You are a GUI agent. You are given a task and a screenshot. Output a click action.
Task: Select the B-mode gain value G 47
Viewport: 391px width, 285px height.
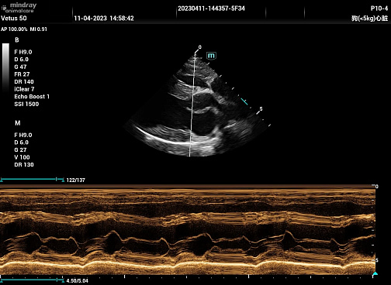[x=20, y=67]
